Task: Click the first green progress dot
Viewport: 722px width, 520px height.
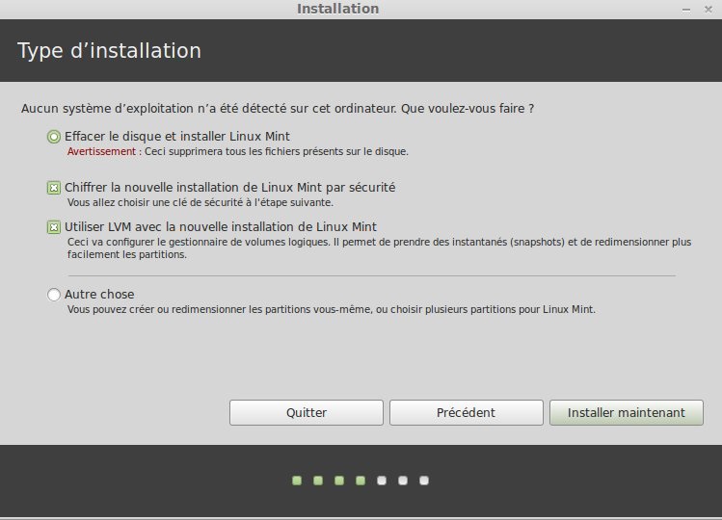Action: 297,480
